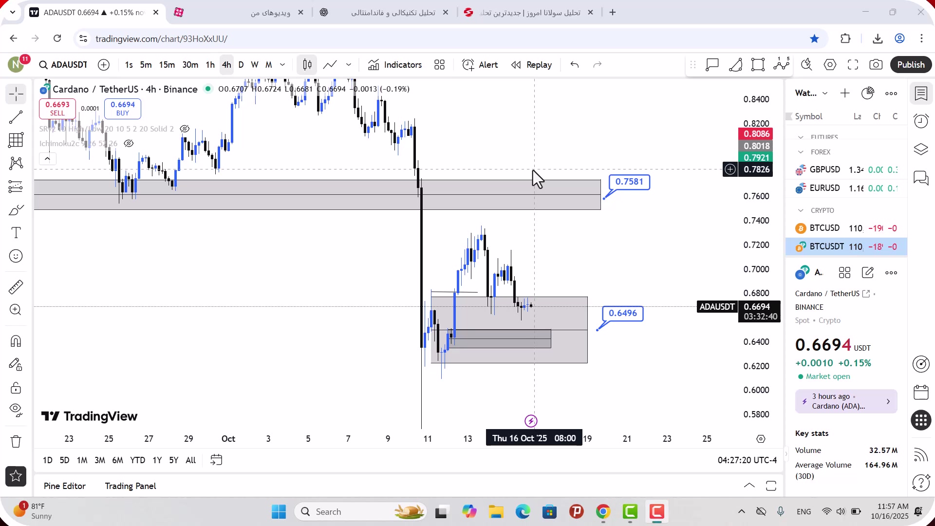935x526 pixels.
Task: Add symbol to the watchlist
Action: point(845,93)
